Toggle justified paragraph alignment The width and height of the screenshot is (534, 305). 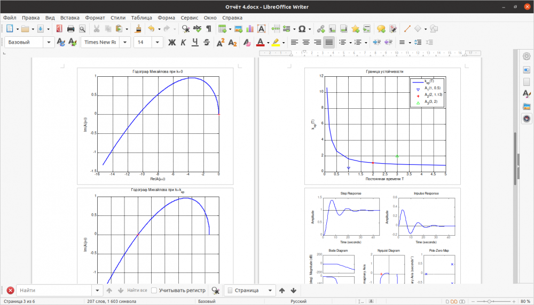(329, 42)
